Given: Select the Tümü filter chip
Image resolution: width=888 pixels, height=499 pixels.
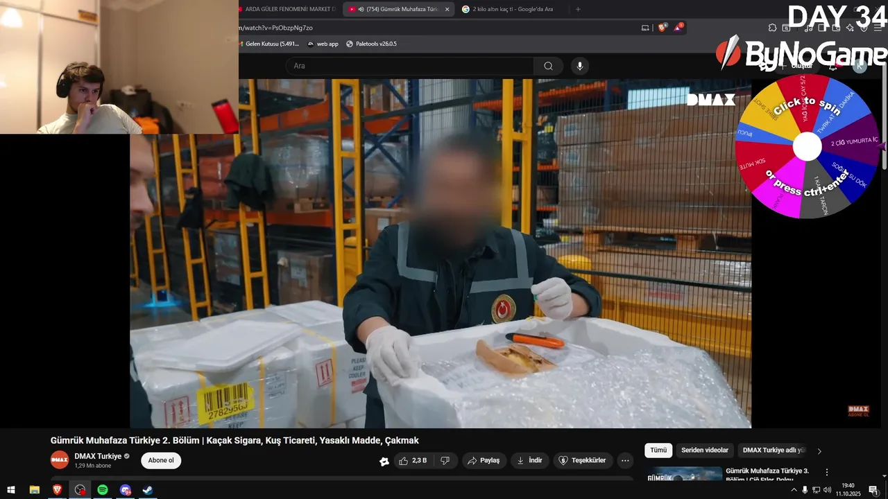Looking at the screenshot, I should click(658, 450).
